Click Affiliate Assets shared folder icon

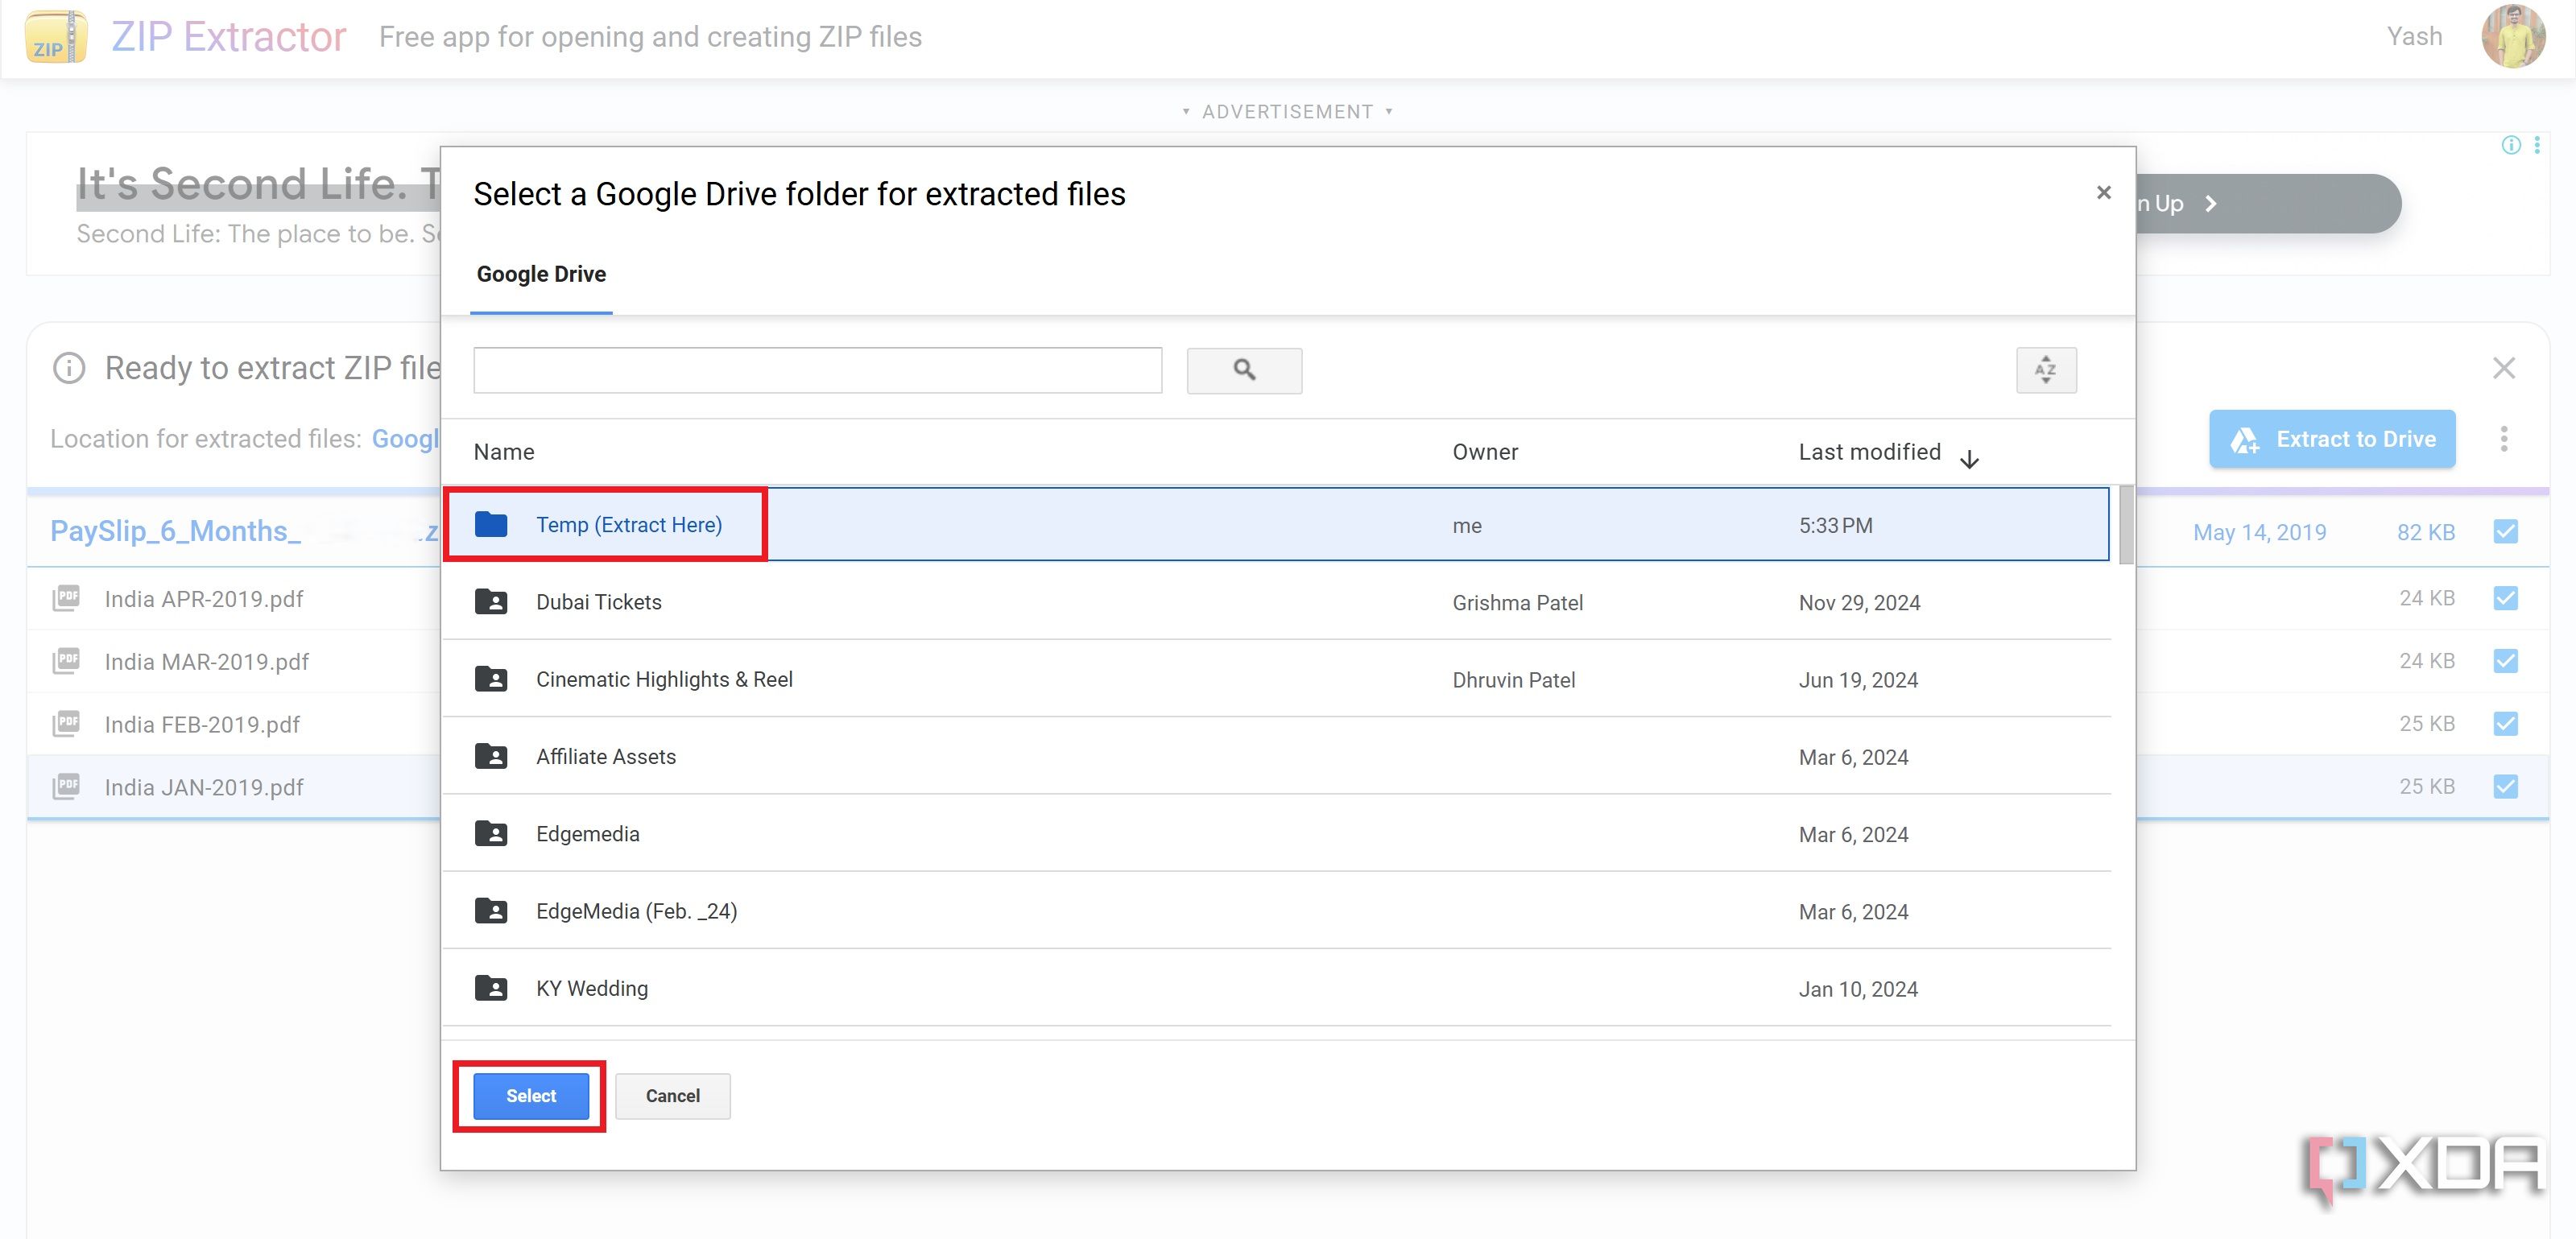[x=490, y=756]
